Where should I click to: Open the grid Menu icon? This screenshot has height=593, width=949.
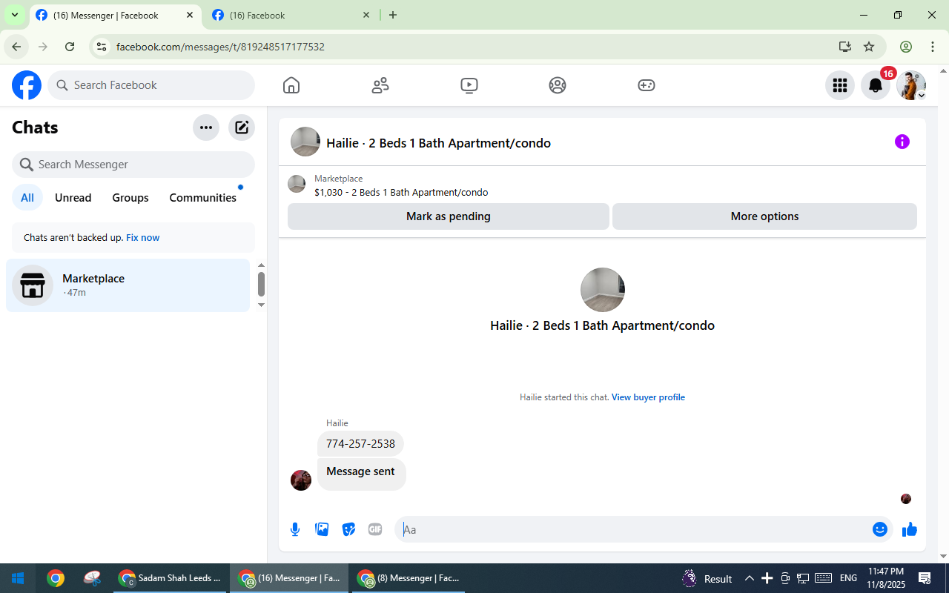pos(840,85)
